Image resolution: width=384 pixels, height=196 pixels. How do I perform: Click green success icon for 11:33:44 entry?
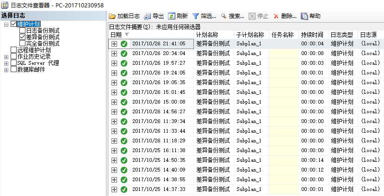(124, 131)
